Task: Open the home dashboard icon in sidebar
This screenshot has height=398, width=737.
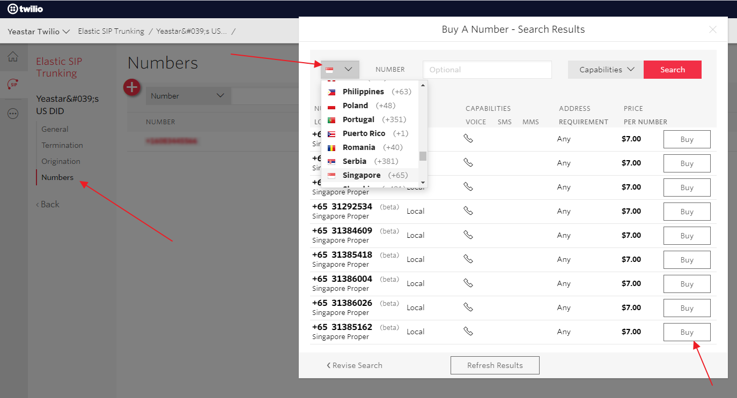Action: pos(13,57)
